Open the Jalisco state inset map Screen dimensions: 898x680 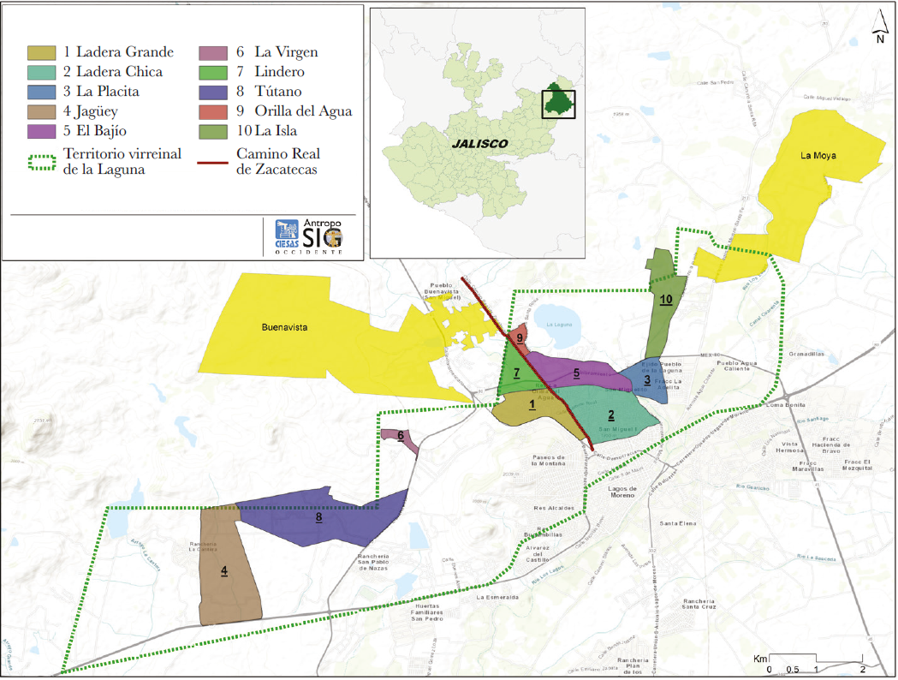(477, 133)
